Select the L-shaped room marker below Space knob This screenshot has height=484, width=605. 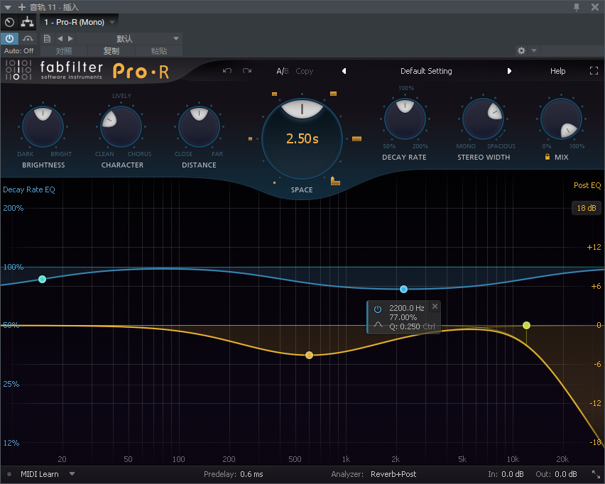click(x=335, y=181)
